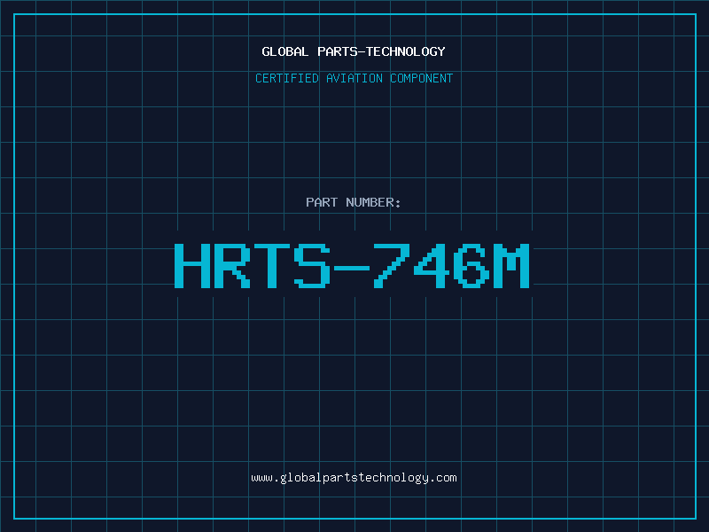Click the letter H in the part number
Viewport: 709px width, 532px height.
[192, 265]
